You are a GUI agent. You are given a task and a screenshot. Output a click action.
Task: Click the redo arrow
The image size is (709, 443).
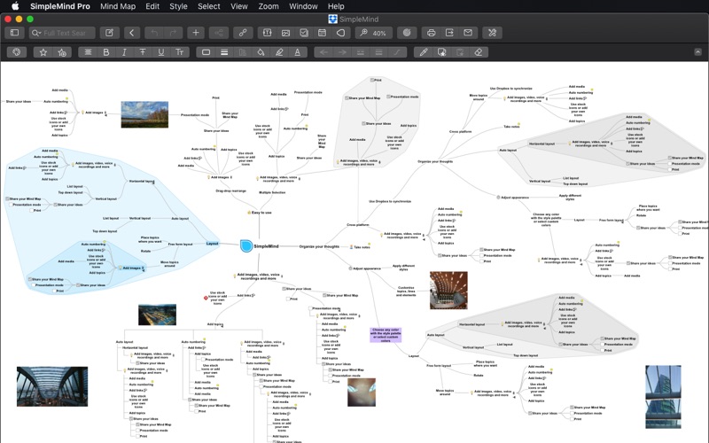(x=173, y=33)
